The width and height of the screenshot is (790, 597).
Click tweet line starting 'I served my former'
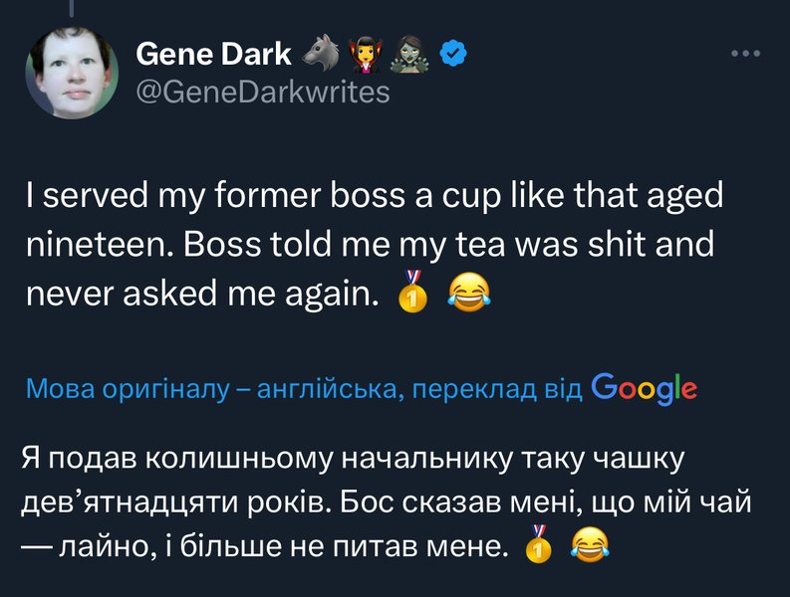(374, 196)
